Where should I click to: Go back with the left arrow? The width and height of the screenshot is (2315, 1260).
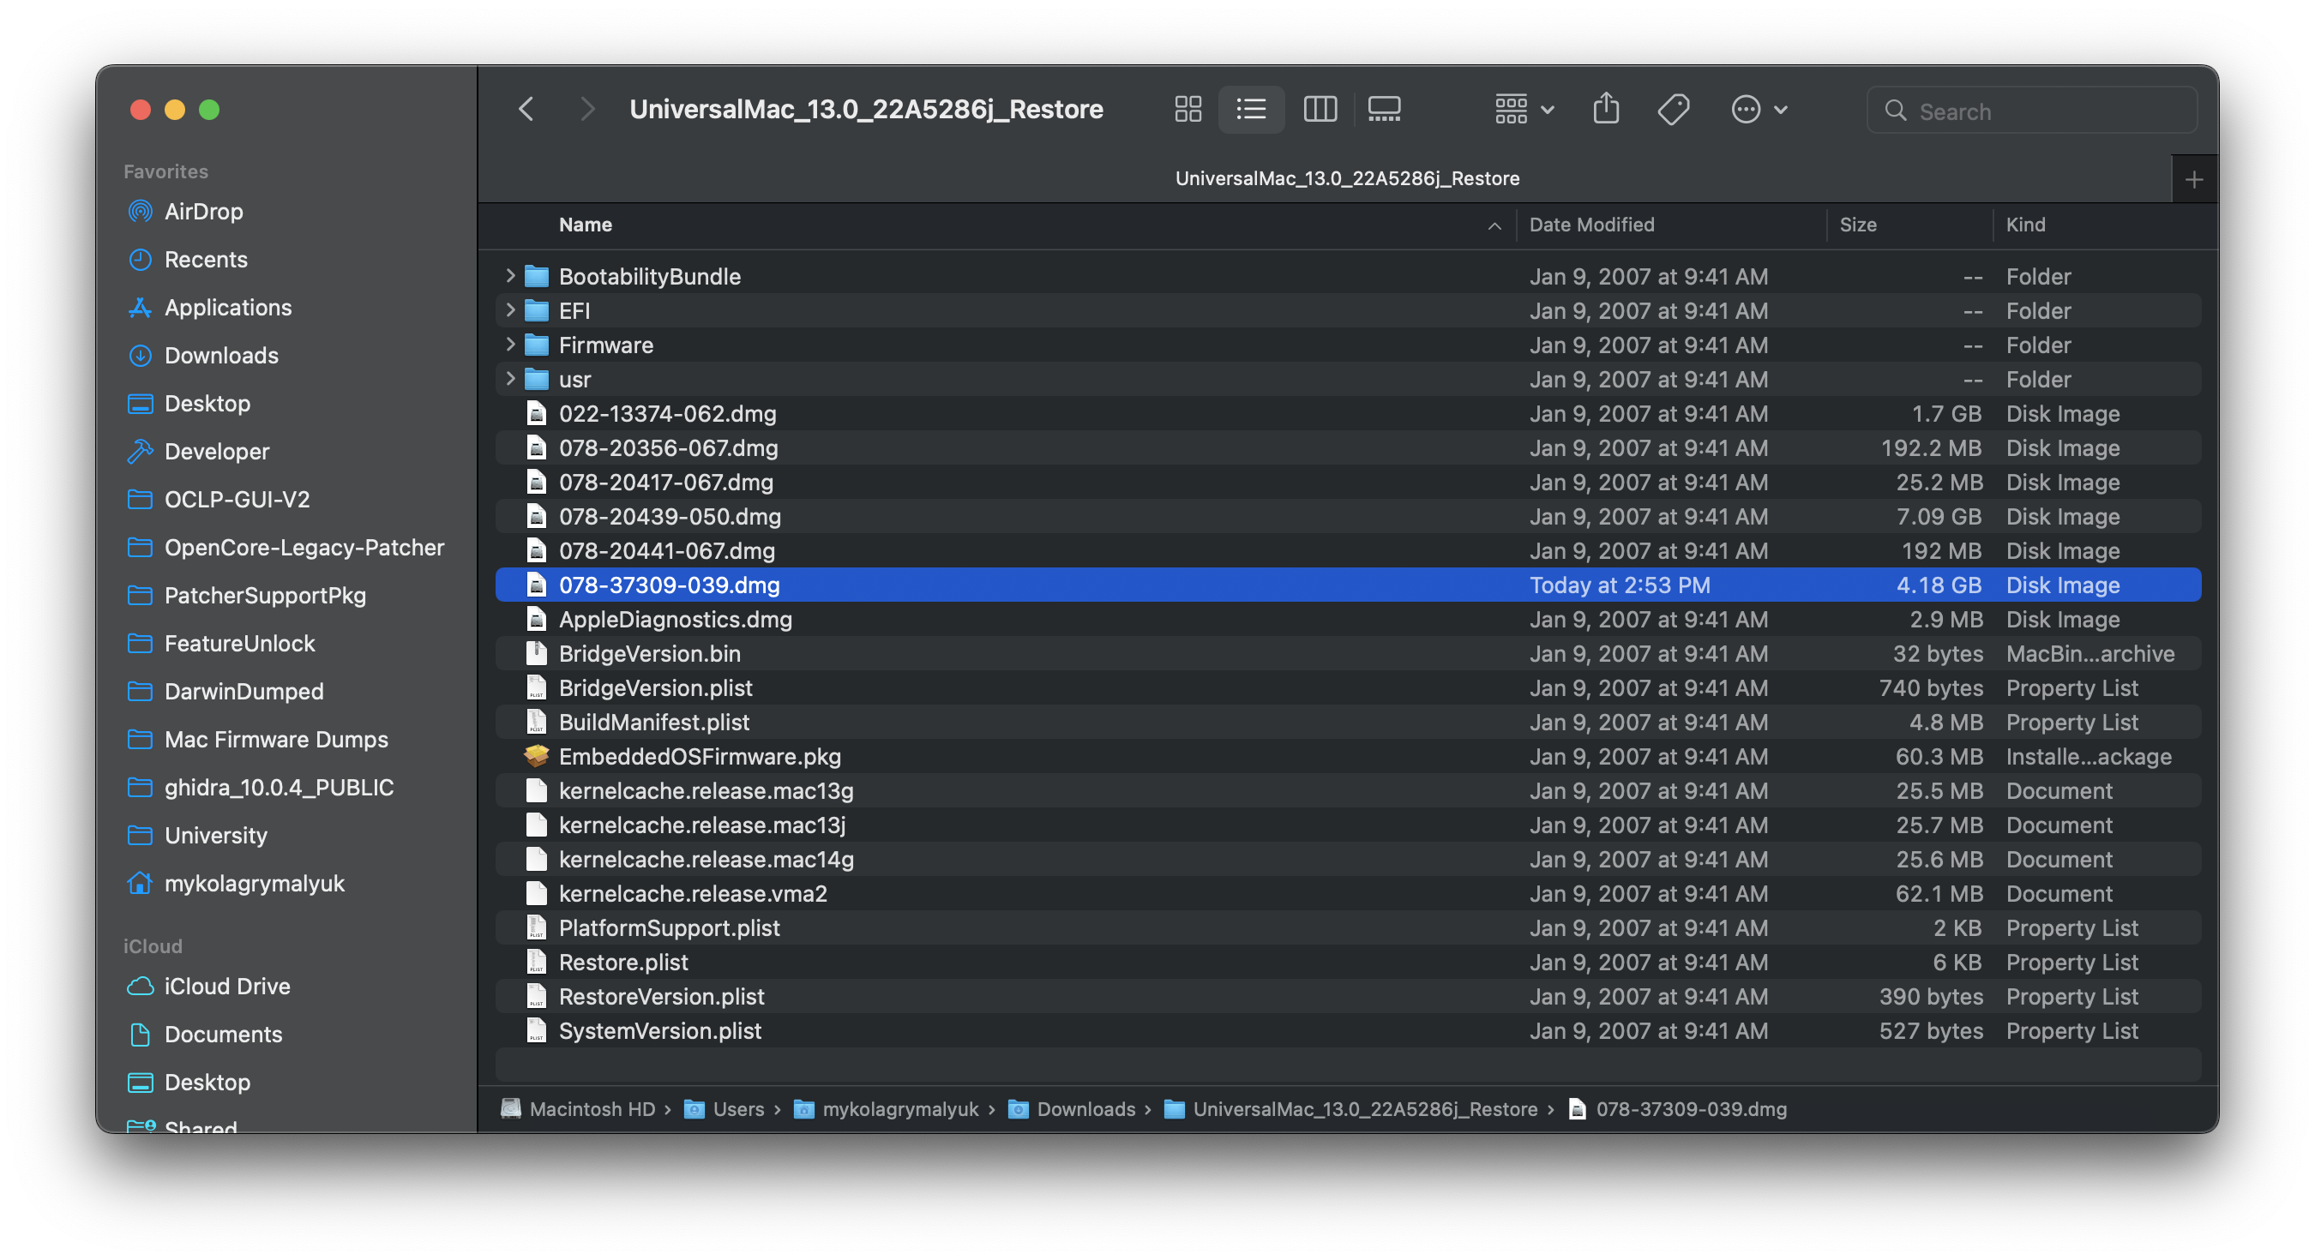click(526, 110)
